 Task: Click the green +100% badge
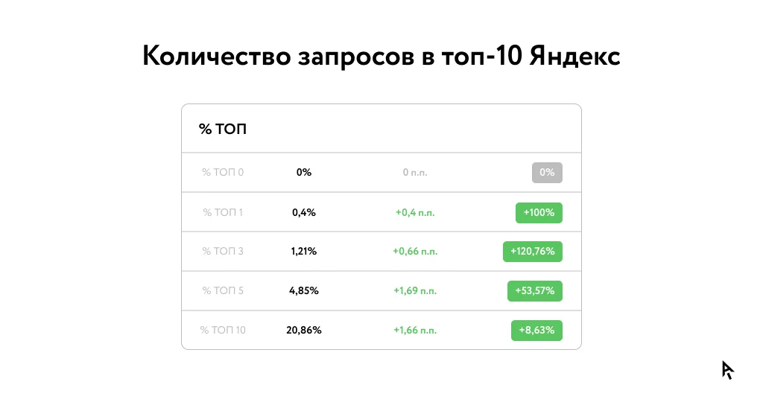tap(539, 212)
